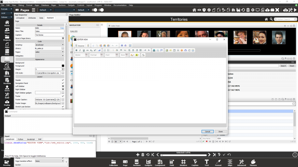The image size is (298, 167).
Task: Insert a table in the editor
Action: (174, 50)
